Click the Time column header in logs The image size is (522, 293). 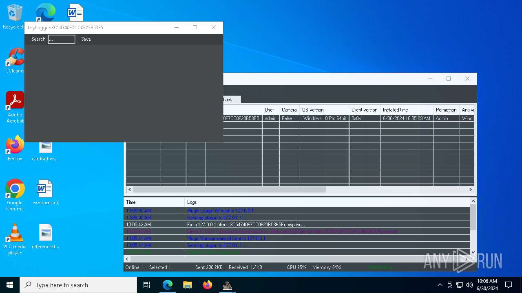[x=154, y=202]
